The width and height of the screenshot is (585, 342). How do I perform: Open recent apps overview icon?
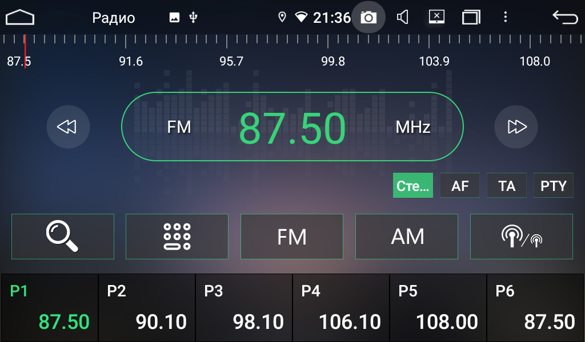[471, 18]
